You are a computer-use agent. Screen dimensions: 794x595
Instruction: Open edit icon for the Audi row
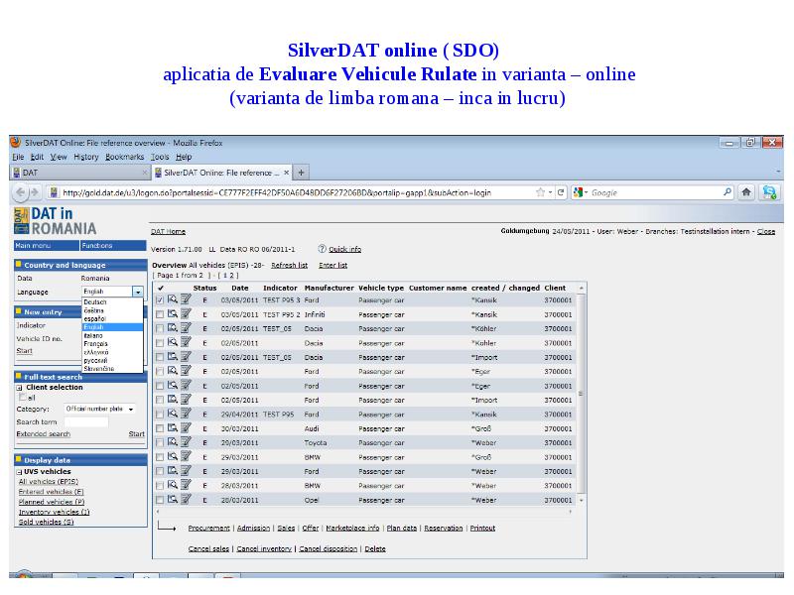click(x=186, y=428)
